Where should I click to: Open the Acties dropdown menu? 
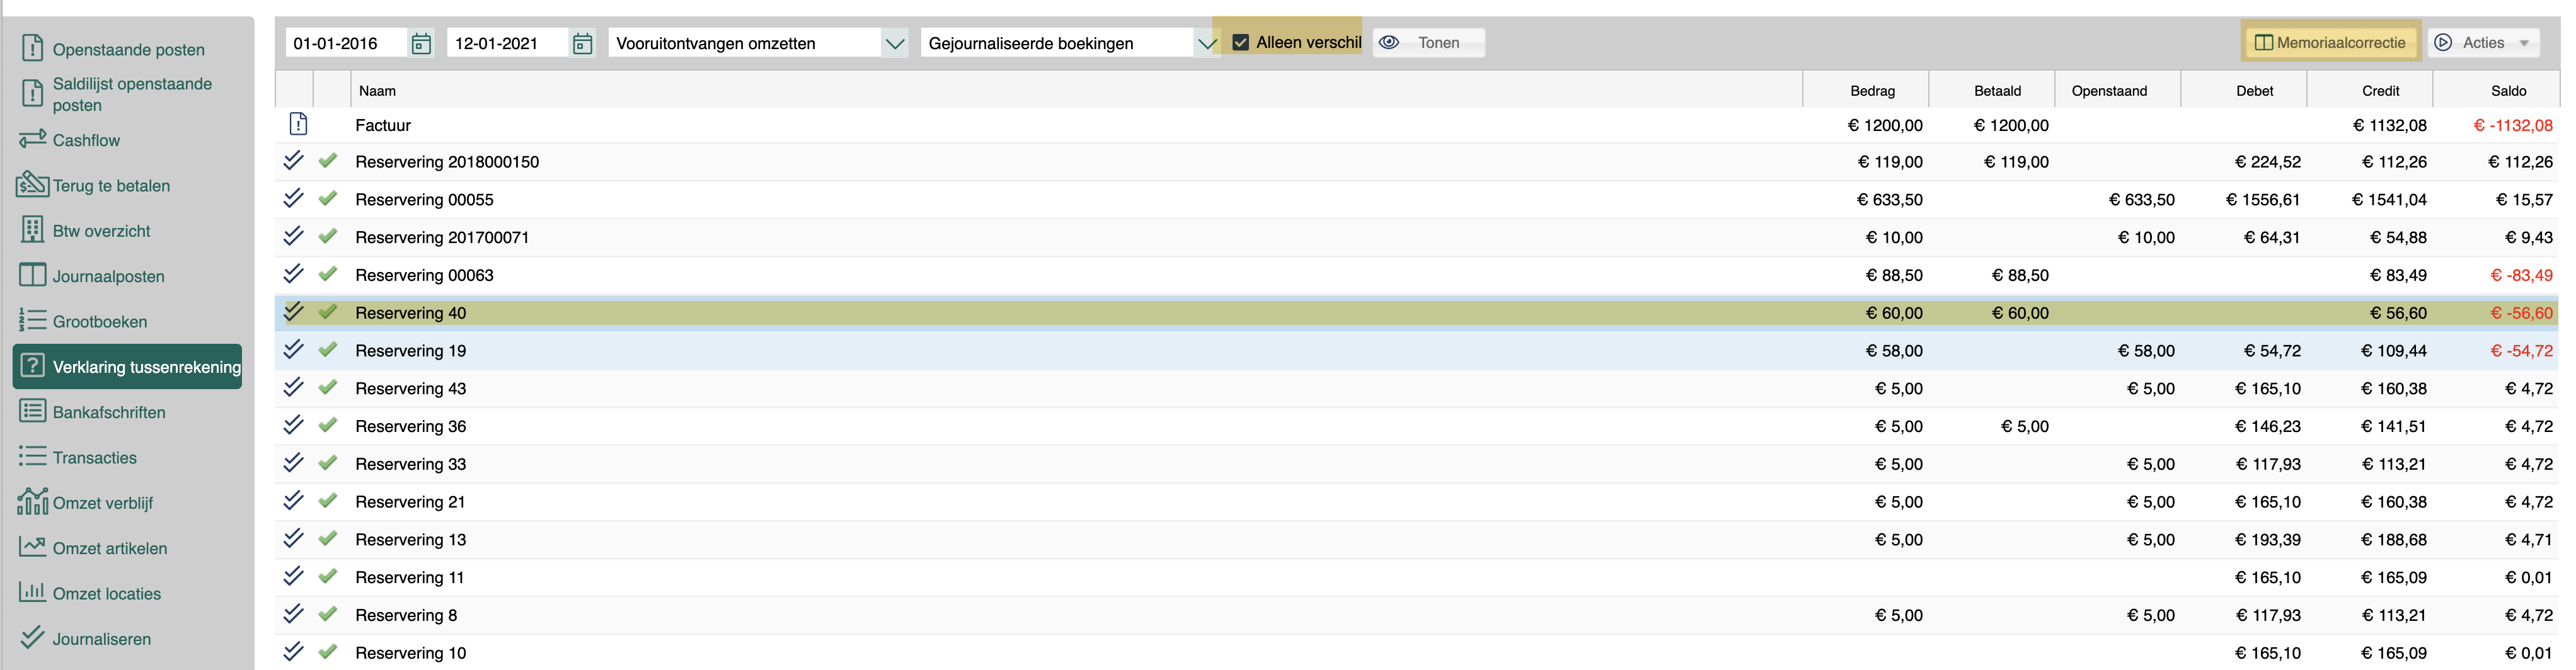click(x=2484, y=42)
